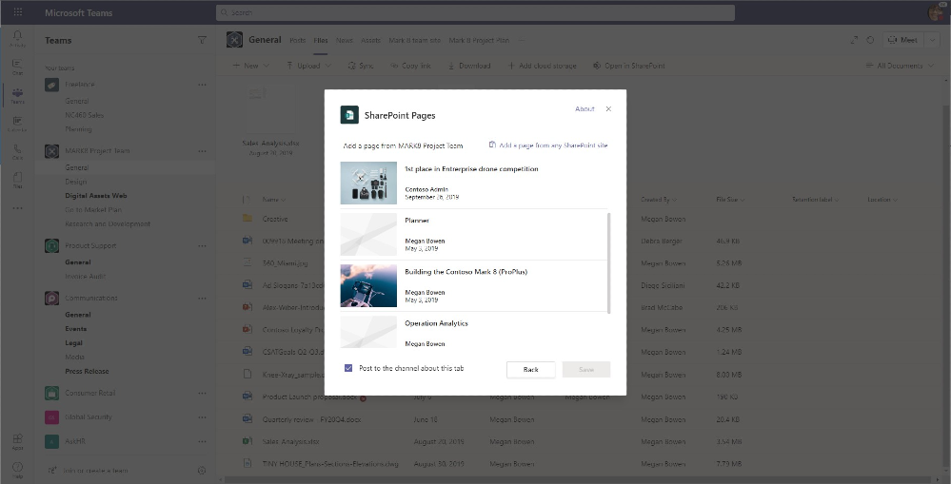
Task: Open Chat in the left rail
Action: point(17,67)
